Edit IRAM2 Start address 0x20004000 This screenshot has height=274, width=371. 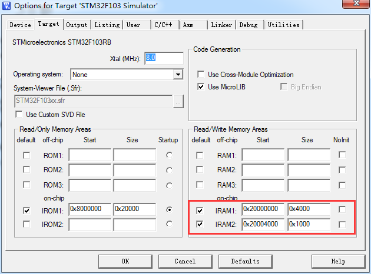(263, 225)
